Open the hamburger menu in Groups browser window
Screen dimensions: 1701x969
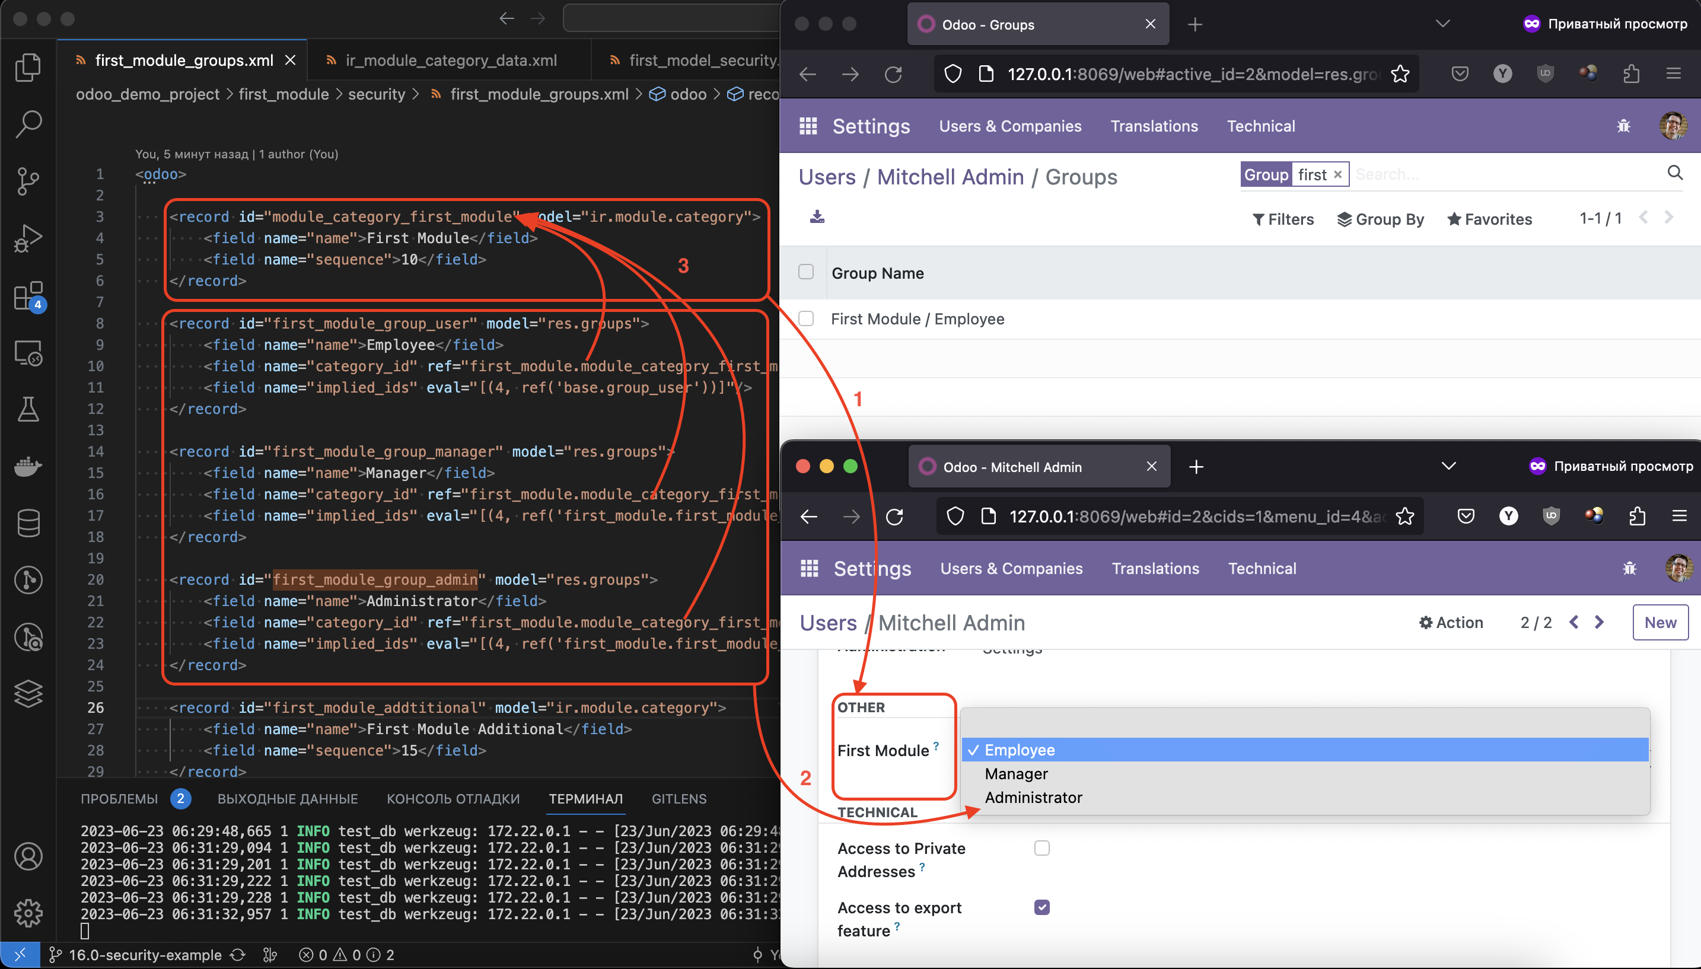tap(1674, 73)
